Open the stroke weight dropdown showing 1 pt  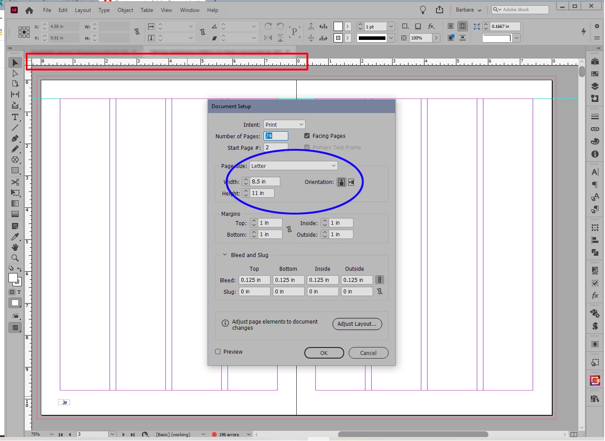coord(391,27)
